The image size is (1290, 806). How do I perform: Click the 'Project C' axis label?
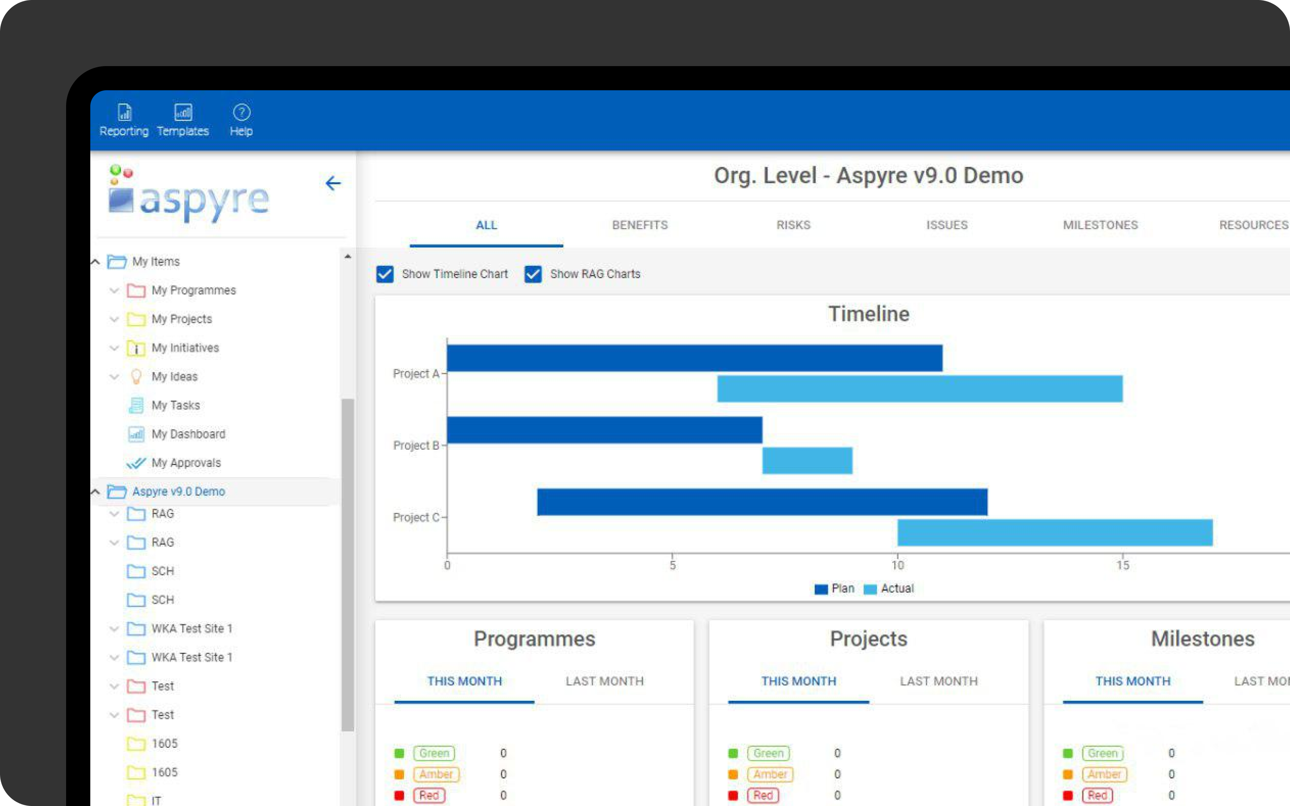416,517
